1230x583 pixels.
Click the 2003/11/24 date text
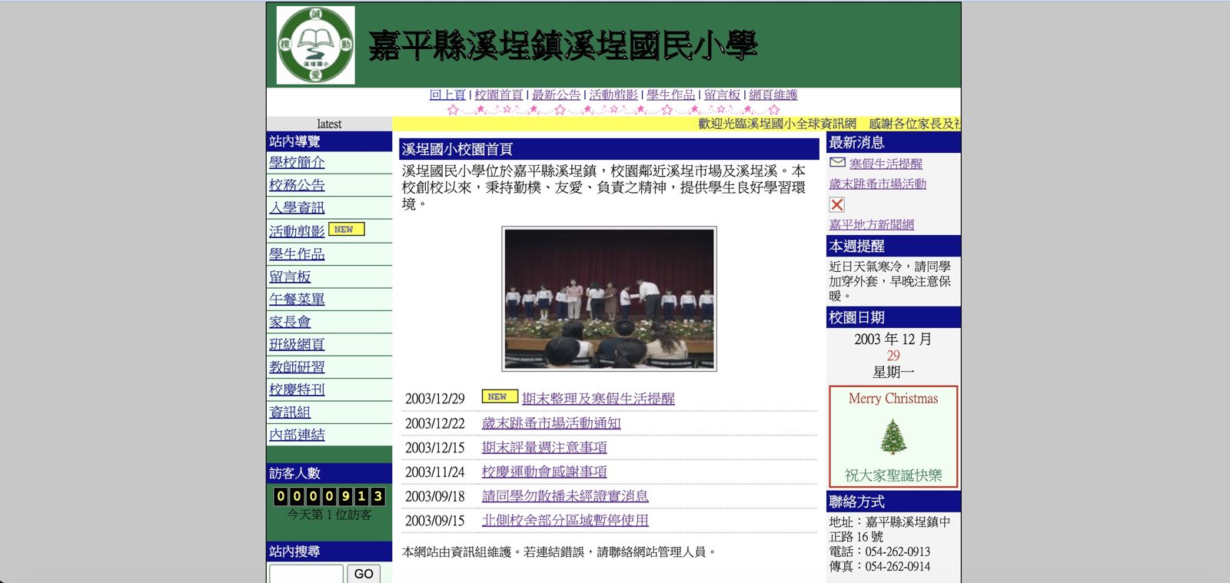point(435,472)
